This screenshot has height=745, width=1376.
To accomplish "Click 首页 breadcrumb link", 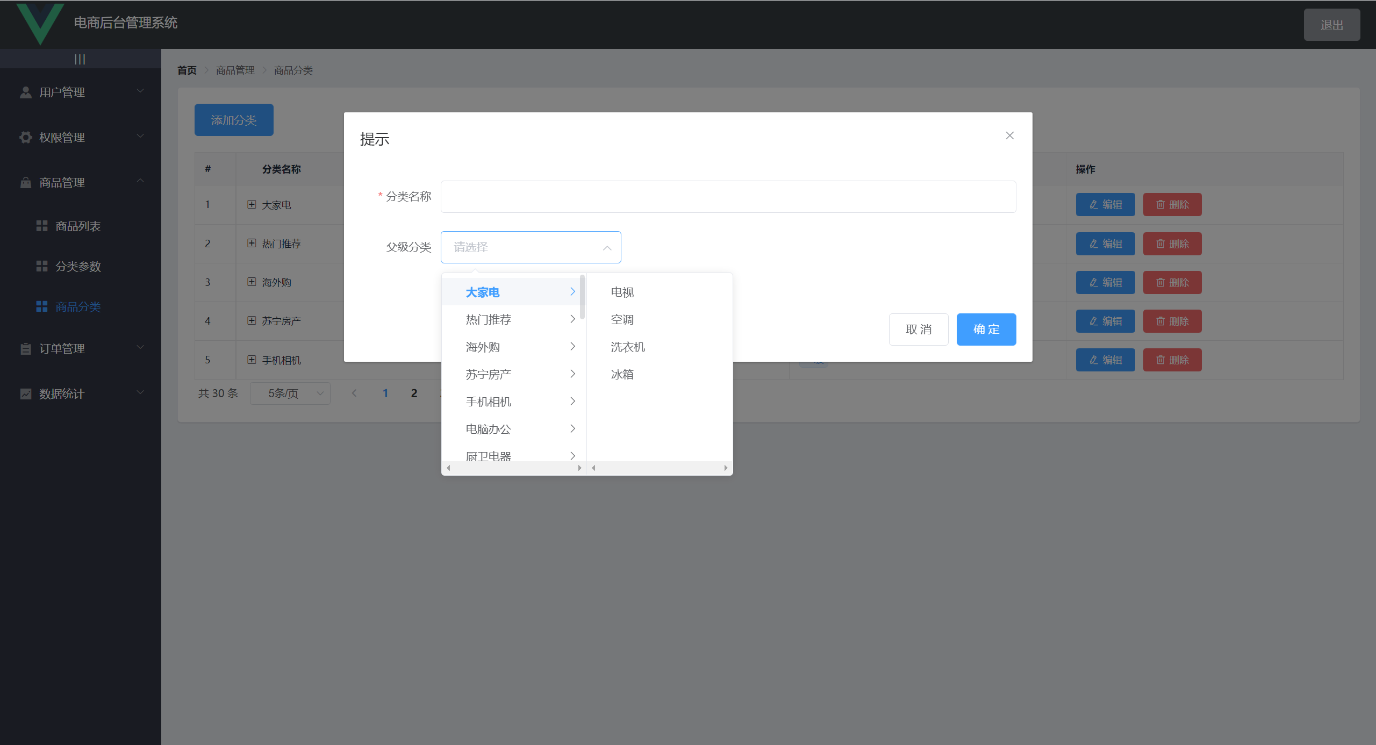I will (187, 70).
